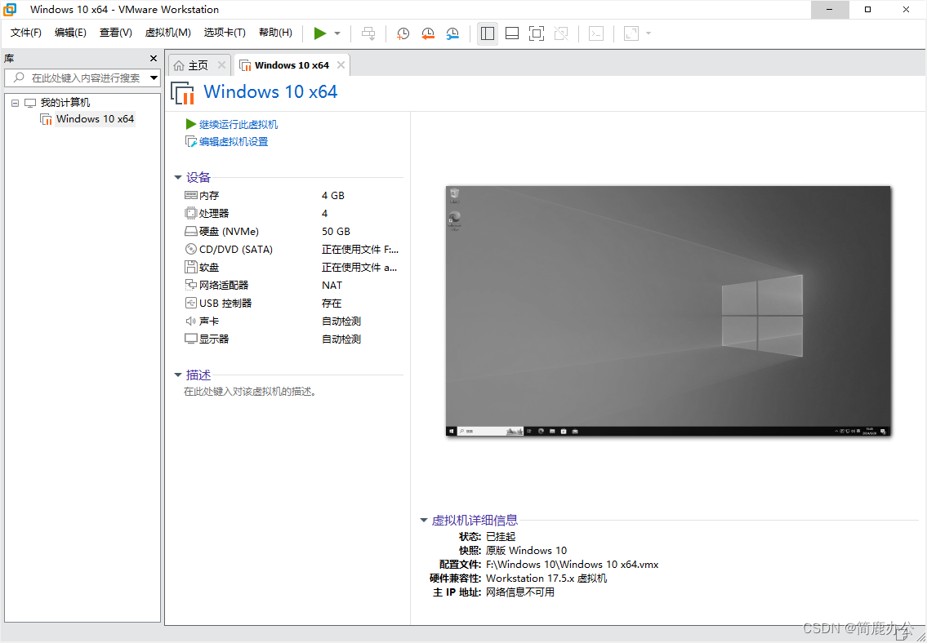Select the Windows 10 x64 tab
The image size is (927, 643).
coord(292,65)
